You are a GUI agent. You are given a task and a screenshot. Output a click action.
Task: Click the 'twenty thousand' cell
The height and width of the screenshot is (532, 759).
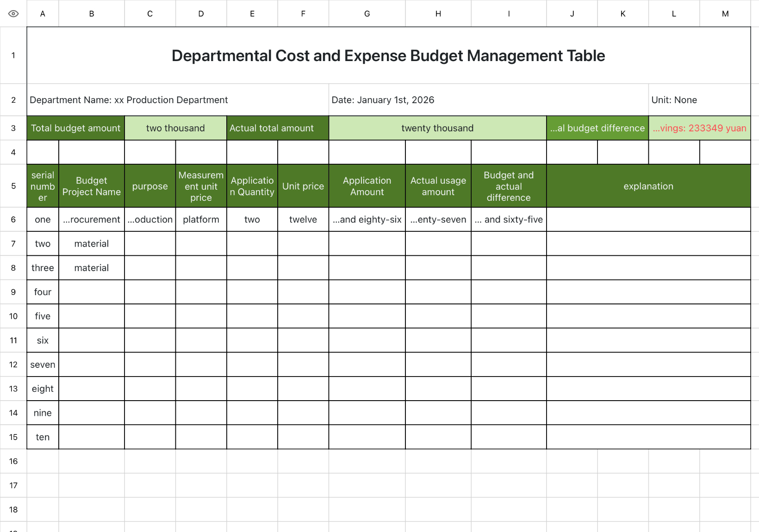click(x=437, y=128)
